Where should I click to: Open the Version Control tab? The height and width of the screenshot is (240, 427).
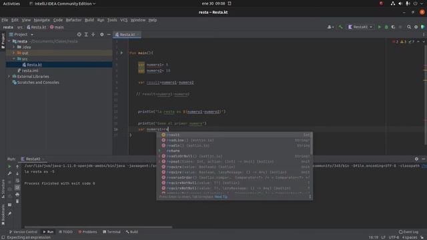pyautogui.click(x=23, y=232)
